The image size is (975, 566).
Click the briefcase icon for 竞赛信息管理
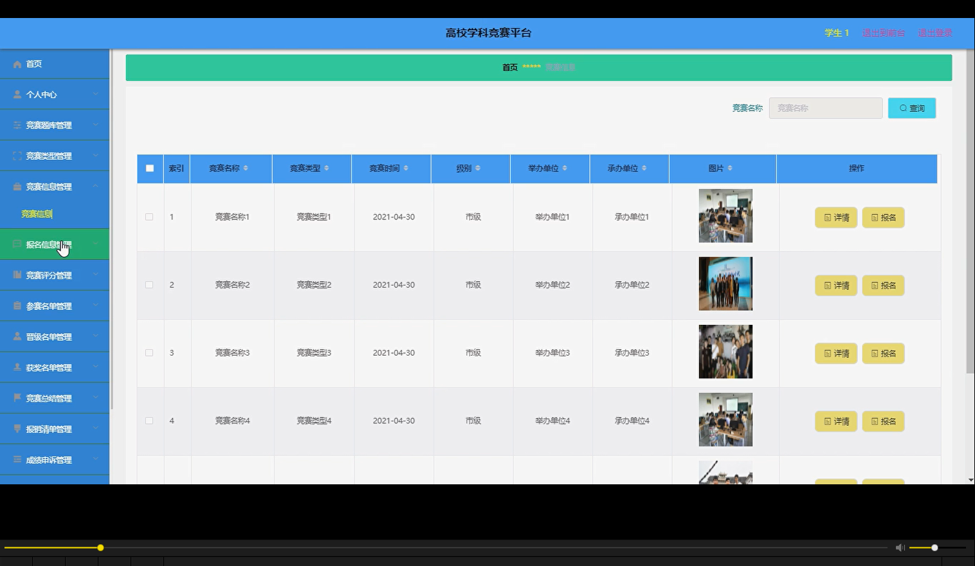[17, 187]
